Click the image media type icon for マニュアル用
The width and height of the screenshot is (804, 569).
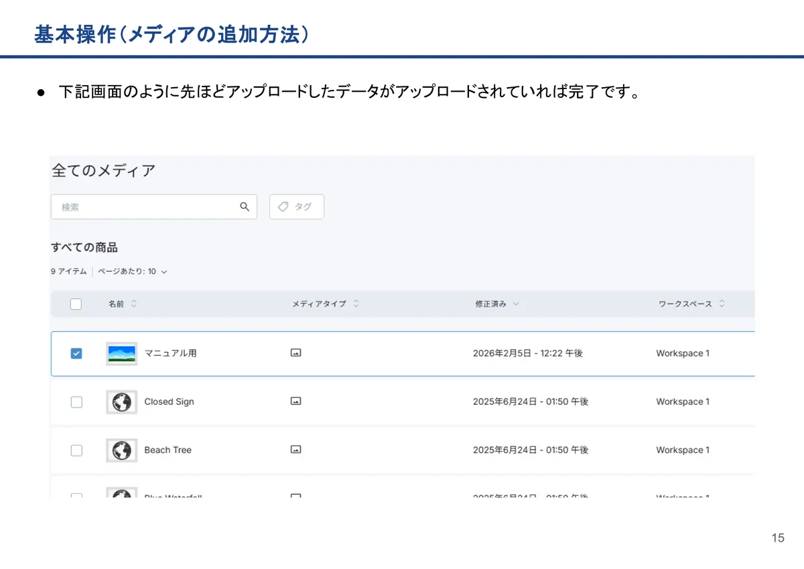[295, 353]
